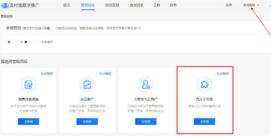Click 商家自定义投放通用方案 description
This screenshot has width=271, height=136.
[x=205, y=106]
